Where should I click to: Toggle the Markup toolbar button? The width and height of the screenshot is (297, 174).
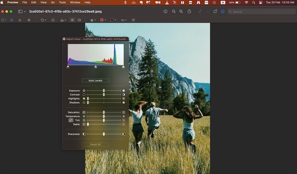(223, 12)
